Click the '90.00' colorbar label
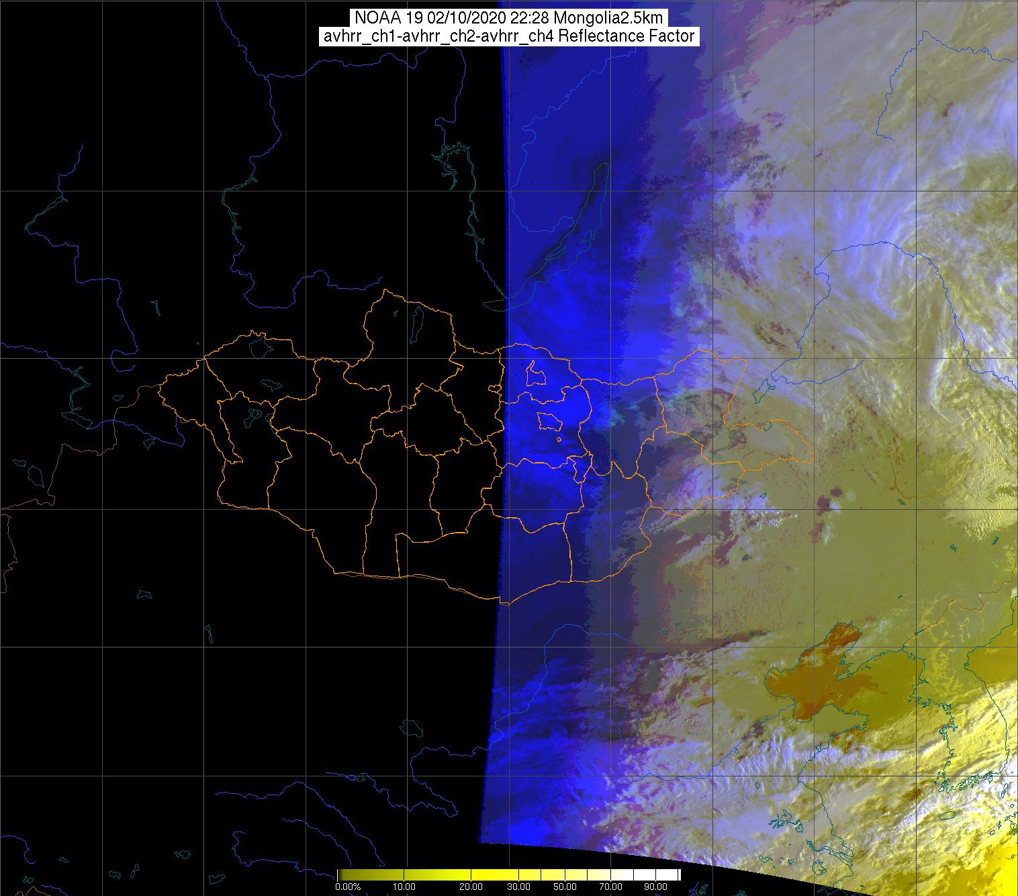The image size is (1018, 896). (656, 887)
